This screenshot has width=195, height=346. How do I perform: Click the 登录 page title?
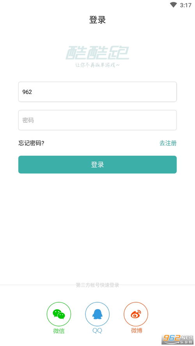pos(97,19)
